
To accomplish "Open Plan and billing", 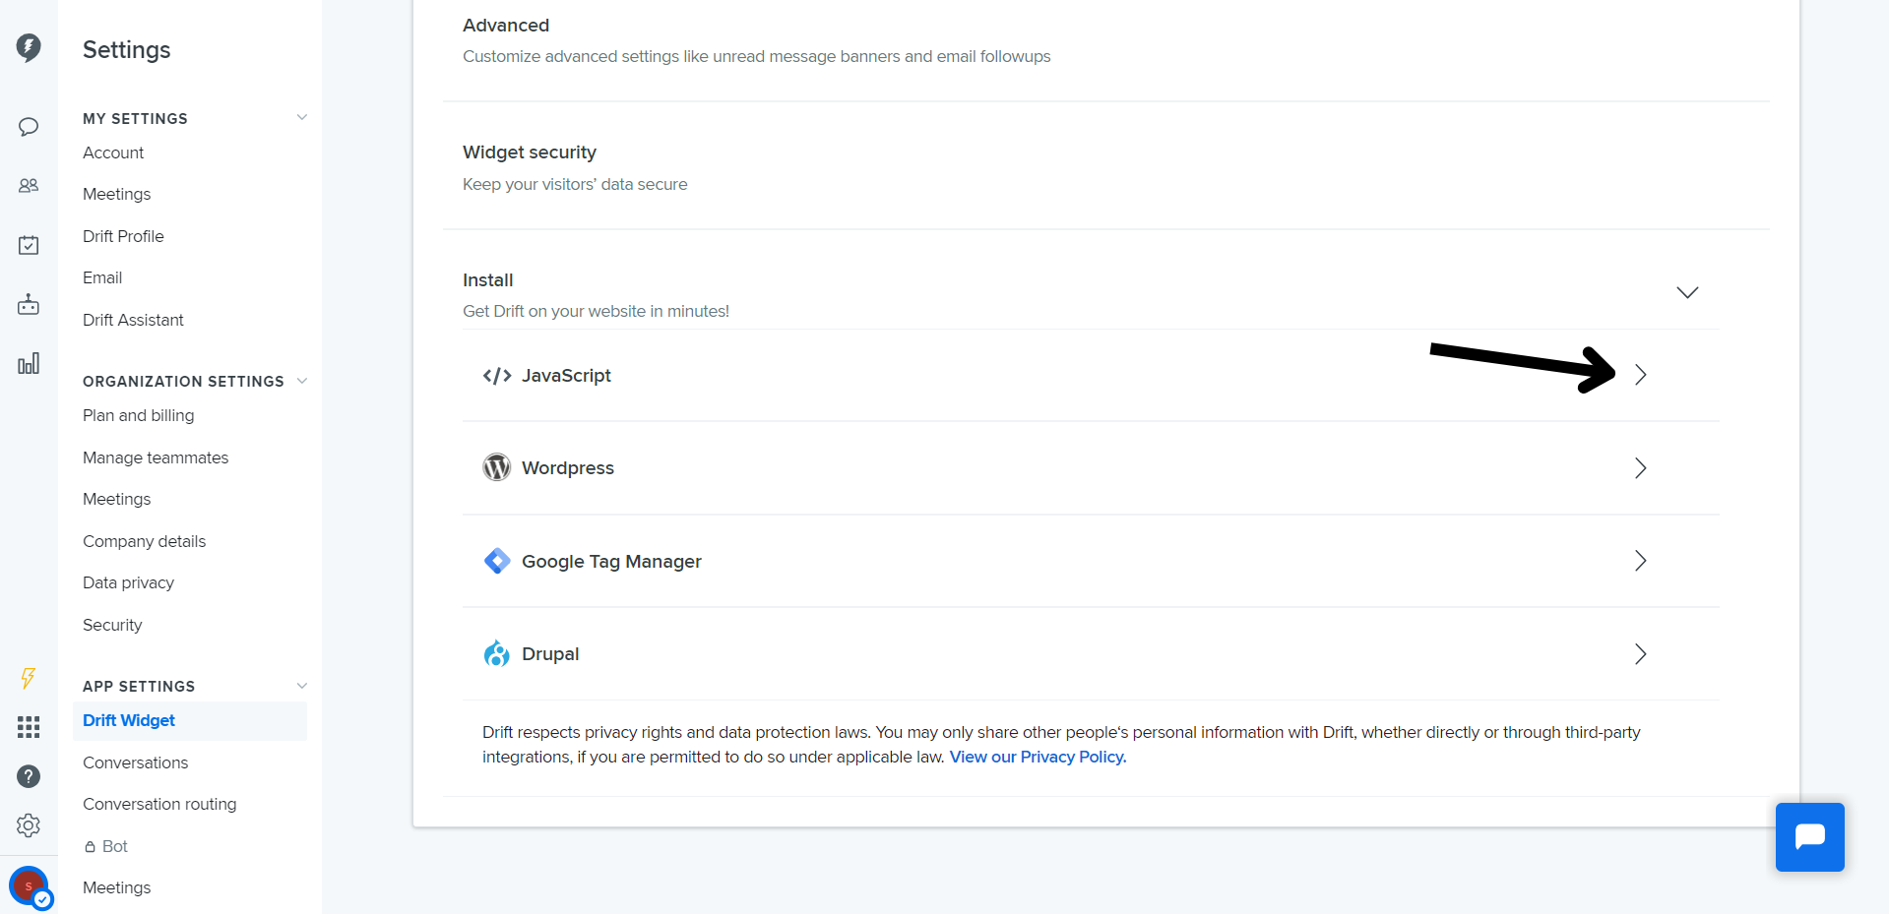I will [138, 415].
